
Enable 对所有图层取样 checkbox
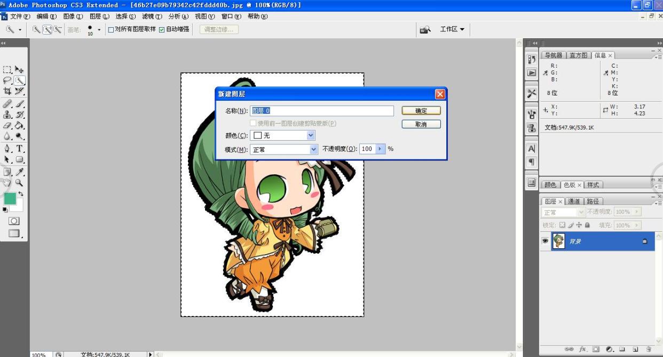click(x=111, y=29)
